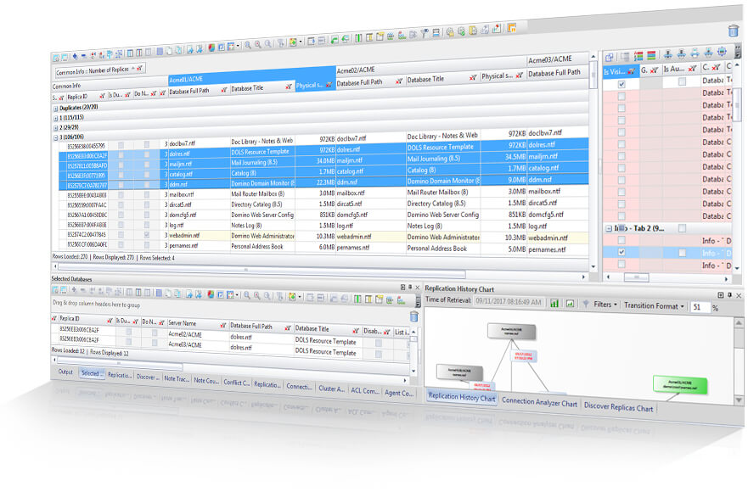Click the chart panel vertical scrollbar down arrow

pyautogui.click(x=739, y=400)
